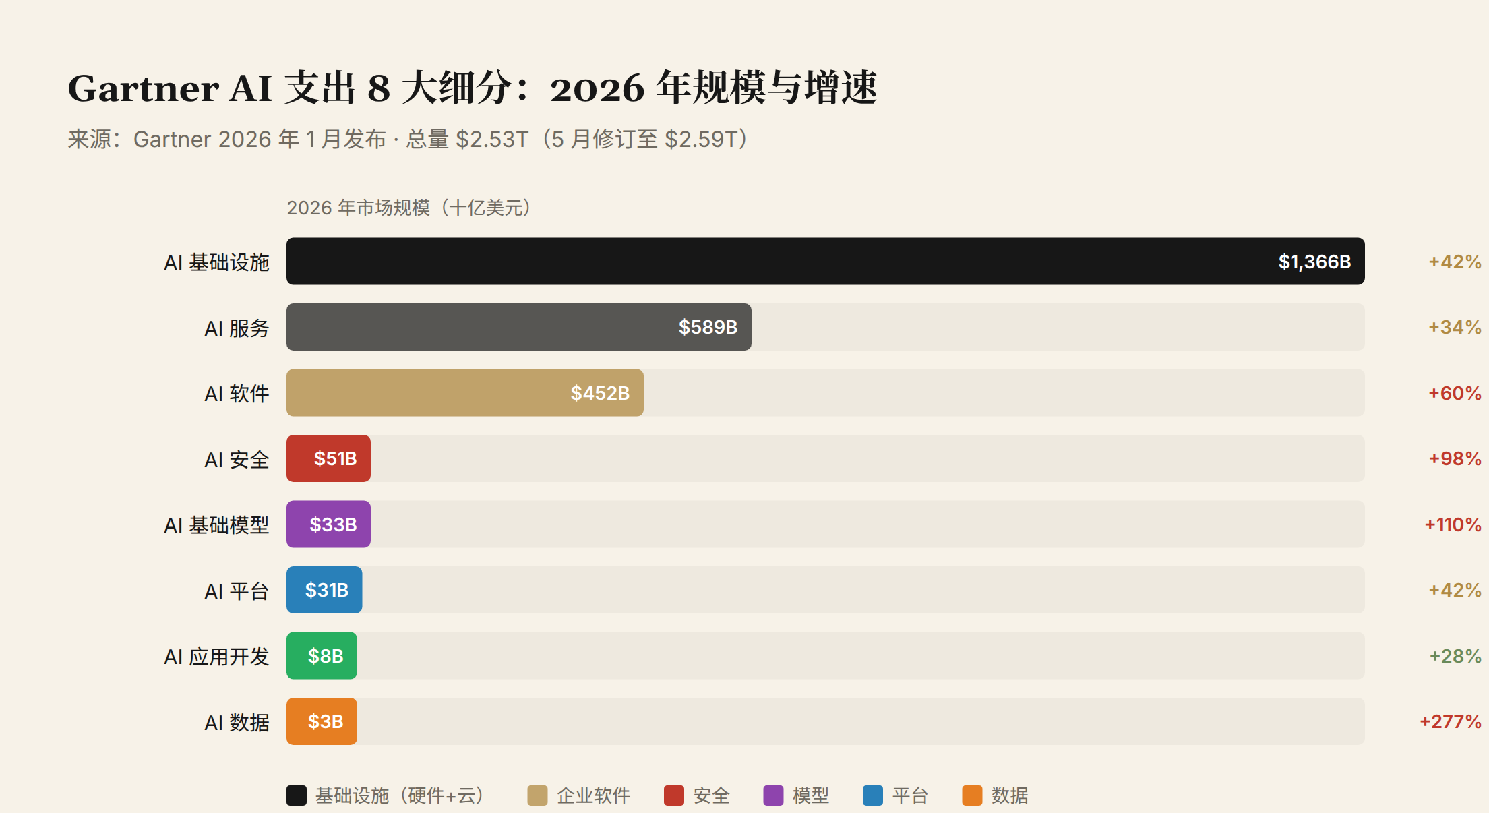Screen dimensions: 1489x813
Task: Select the blue AI 平台 bar labeled $31B
Action: pyautogui.click(x=324, y=590)
